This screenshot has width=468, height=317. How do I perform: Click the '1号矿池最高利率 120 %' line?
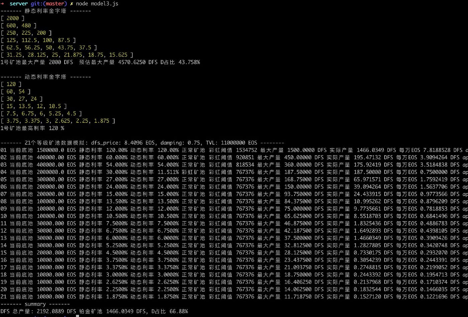[32, 128]
